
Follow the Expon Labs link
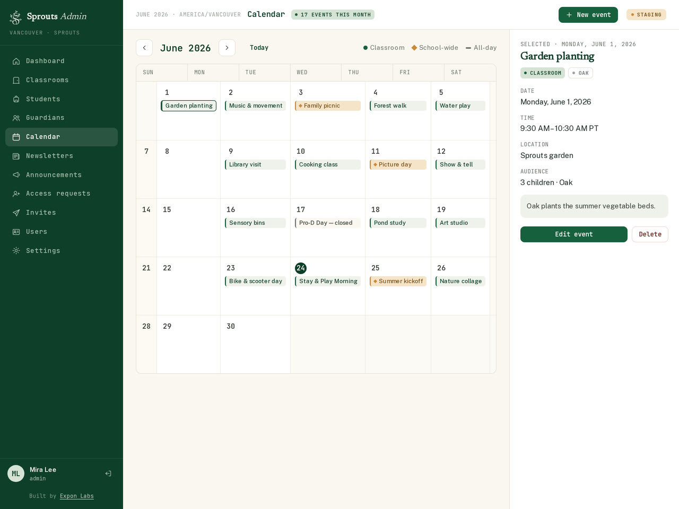(77, 496)
